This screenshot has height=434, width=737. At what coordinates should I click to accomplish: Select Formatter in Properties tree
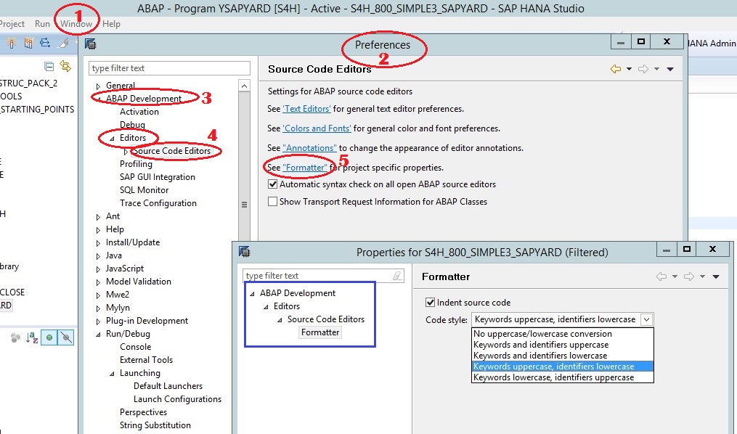point(320,332)
